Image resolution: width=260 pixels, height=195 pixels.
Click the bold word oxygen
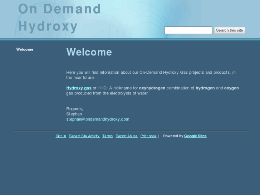(231, 88)
